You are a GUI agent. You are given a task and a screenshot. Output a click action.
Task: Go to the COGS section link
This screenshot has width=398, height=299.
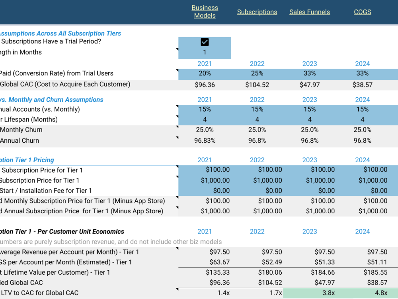point(362,12)
